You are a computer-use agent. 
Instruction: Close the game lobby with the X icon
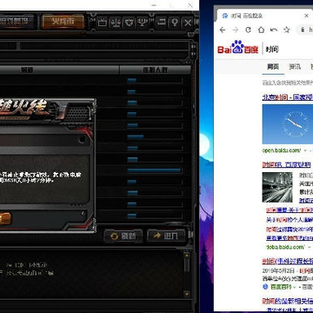coord(188,23)
